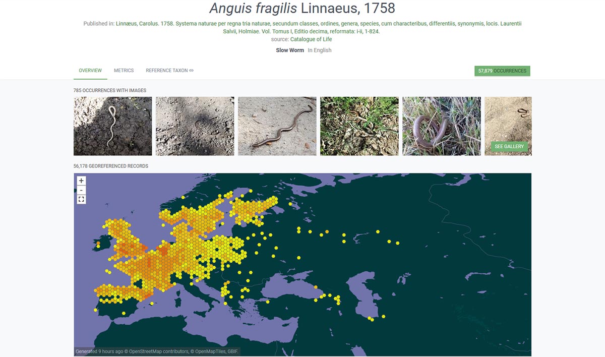Open second image of slow worm on grey soil
This screenshot has height=357, width=605.
coord(195,126)
